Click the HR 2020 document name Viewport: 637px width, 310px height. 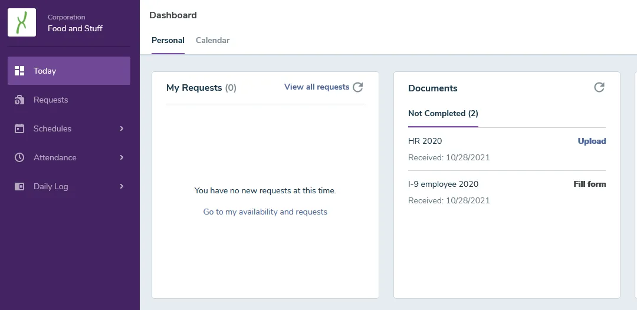(425, 141)
